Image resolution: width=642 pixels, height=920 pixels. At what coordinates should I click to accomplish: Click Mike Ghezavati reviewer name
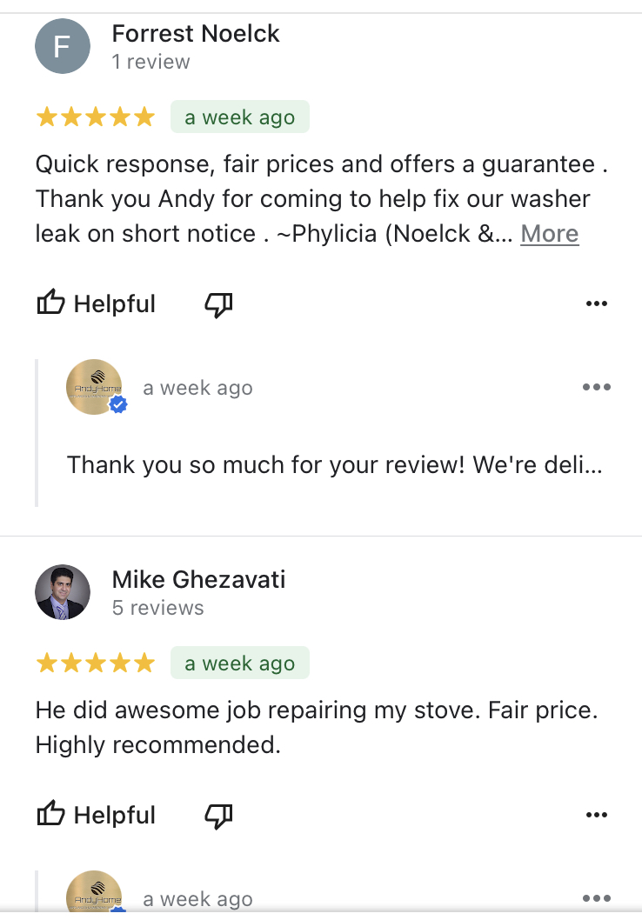(198, 580)
